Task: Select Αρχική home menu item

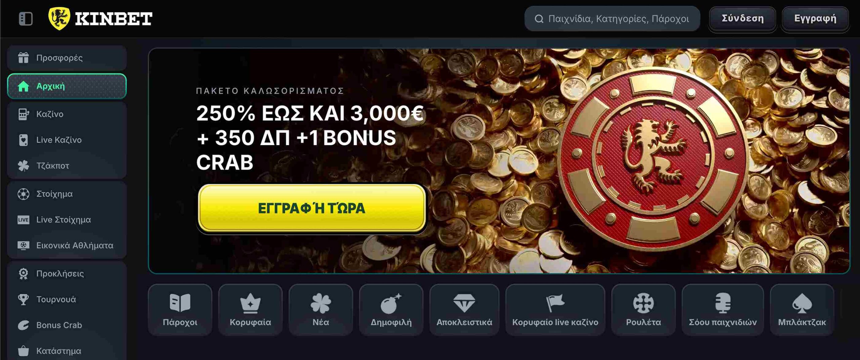Action: tap(67, 86)
